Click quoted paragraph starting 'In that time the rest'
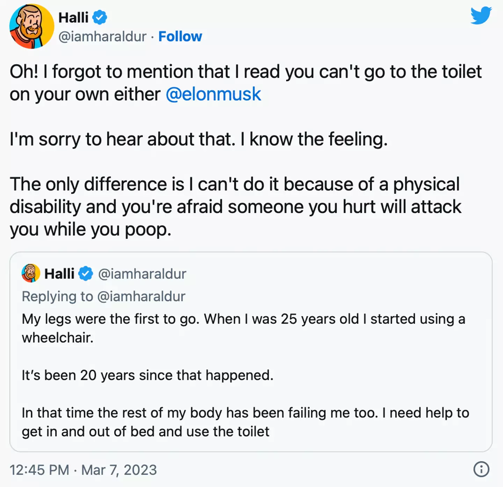Screen dimensions: 503x487 coord(245,422)
